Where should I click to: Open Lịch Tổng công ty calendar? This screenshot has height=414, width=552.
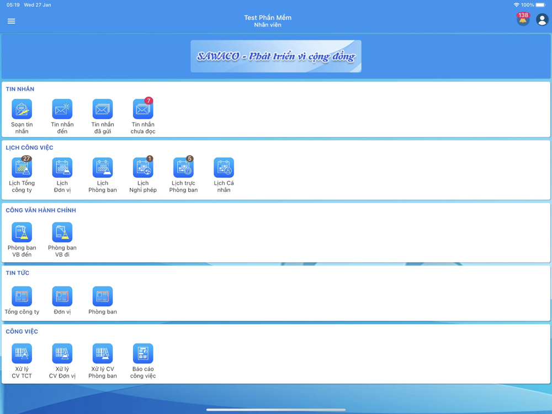22,168
